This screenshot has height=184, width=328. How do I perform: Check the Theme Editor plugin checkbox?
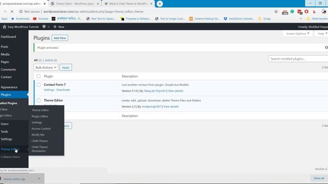tap(38, 100)
